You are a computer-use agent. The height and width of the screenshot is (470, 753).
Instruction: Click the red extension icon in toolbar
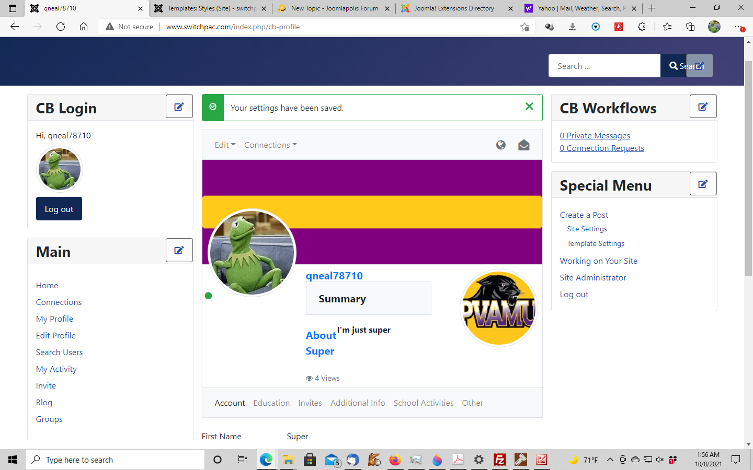pyautogui.click(x=619, y=27)
